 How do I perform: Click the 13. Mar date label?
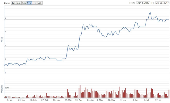[x=56, y=100]
